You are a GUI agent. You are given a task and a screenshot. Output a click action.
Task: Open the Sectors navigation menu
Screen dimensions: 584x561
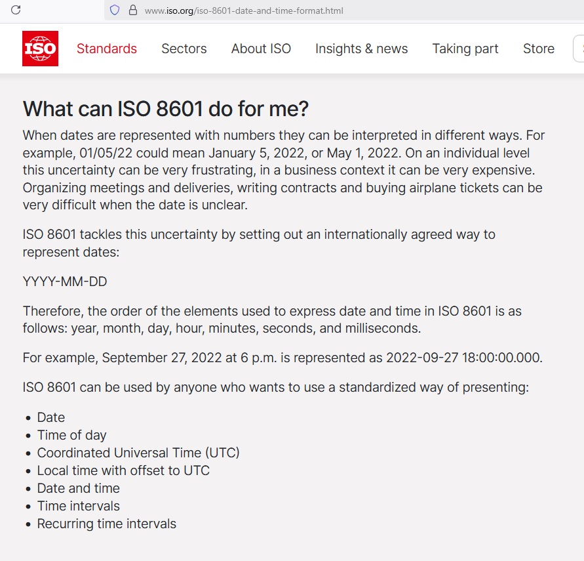[184, 49]
